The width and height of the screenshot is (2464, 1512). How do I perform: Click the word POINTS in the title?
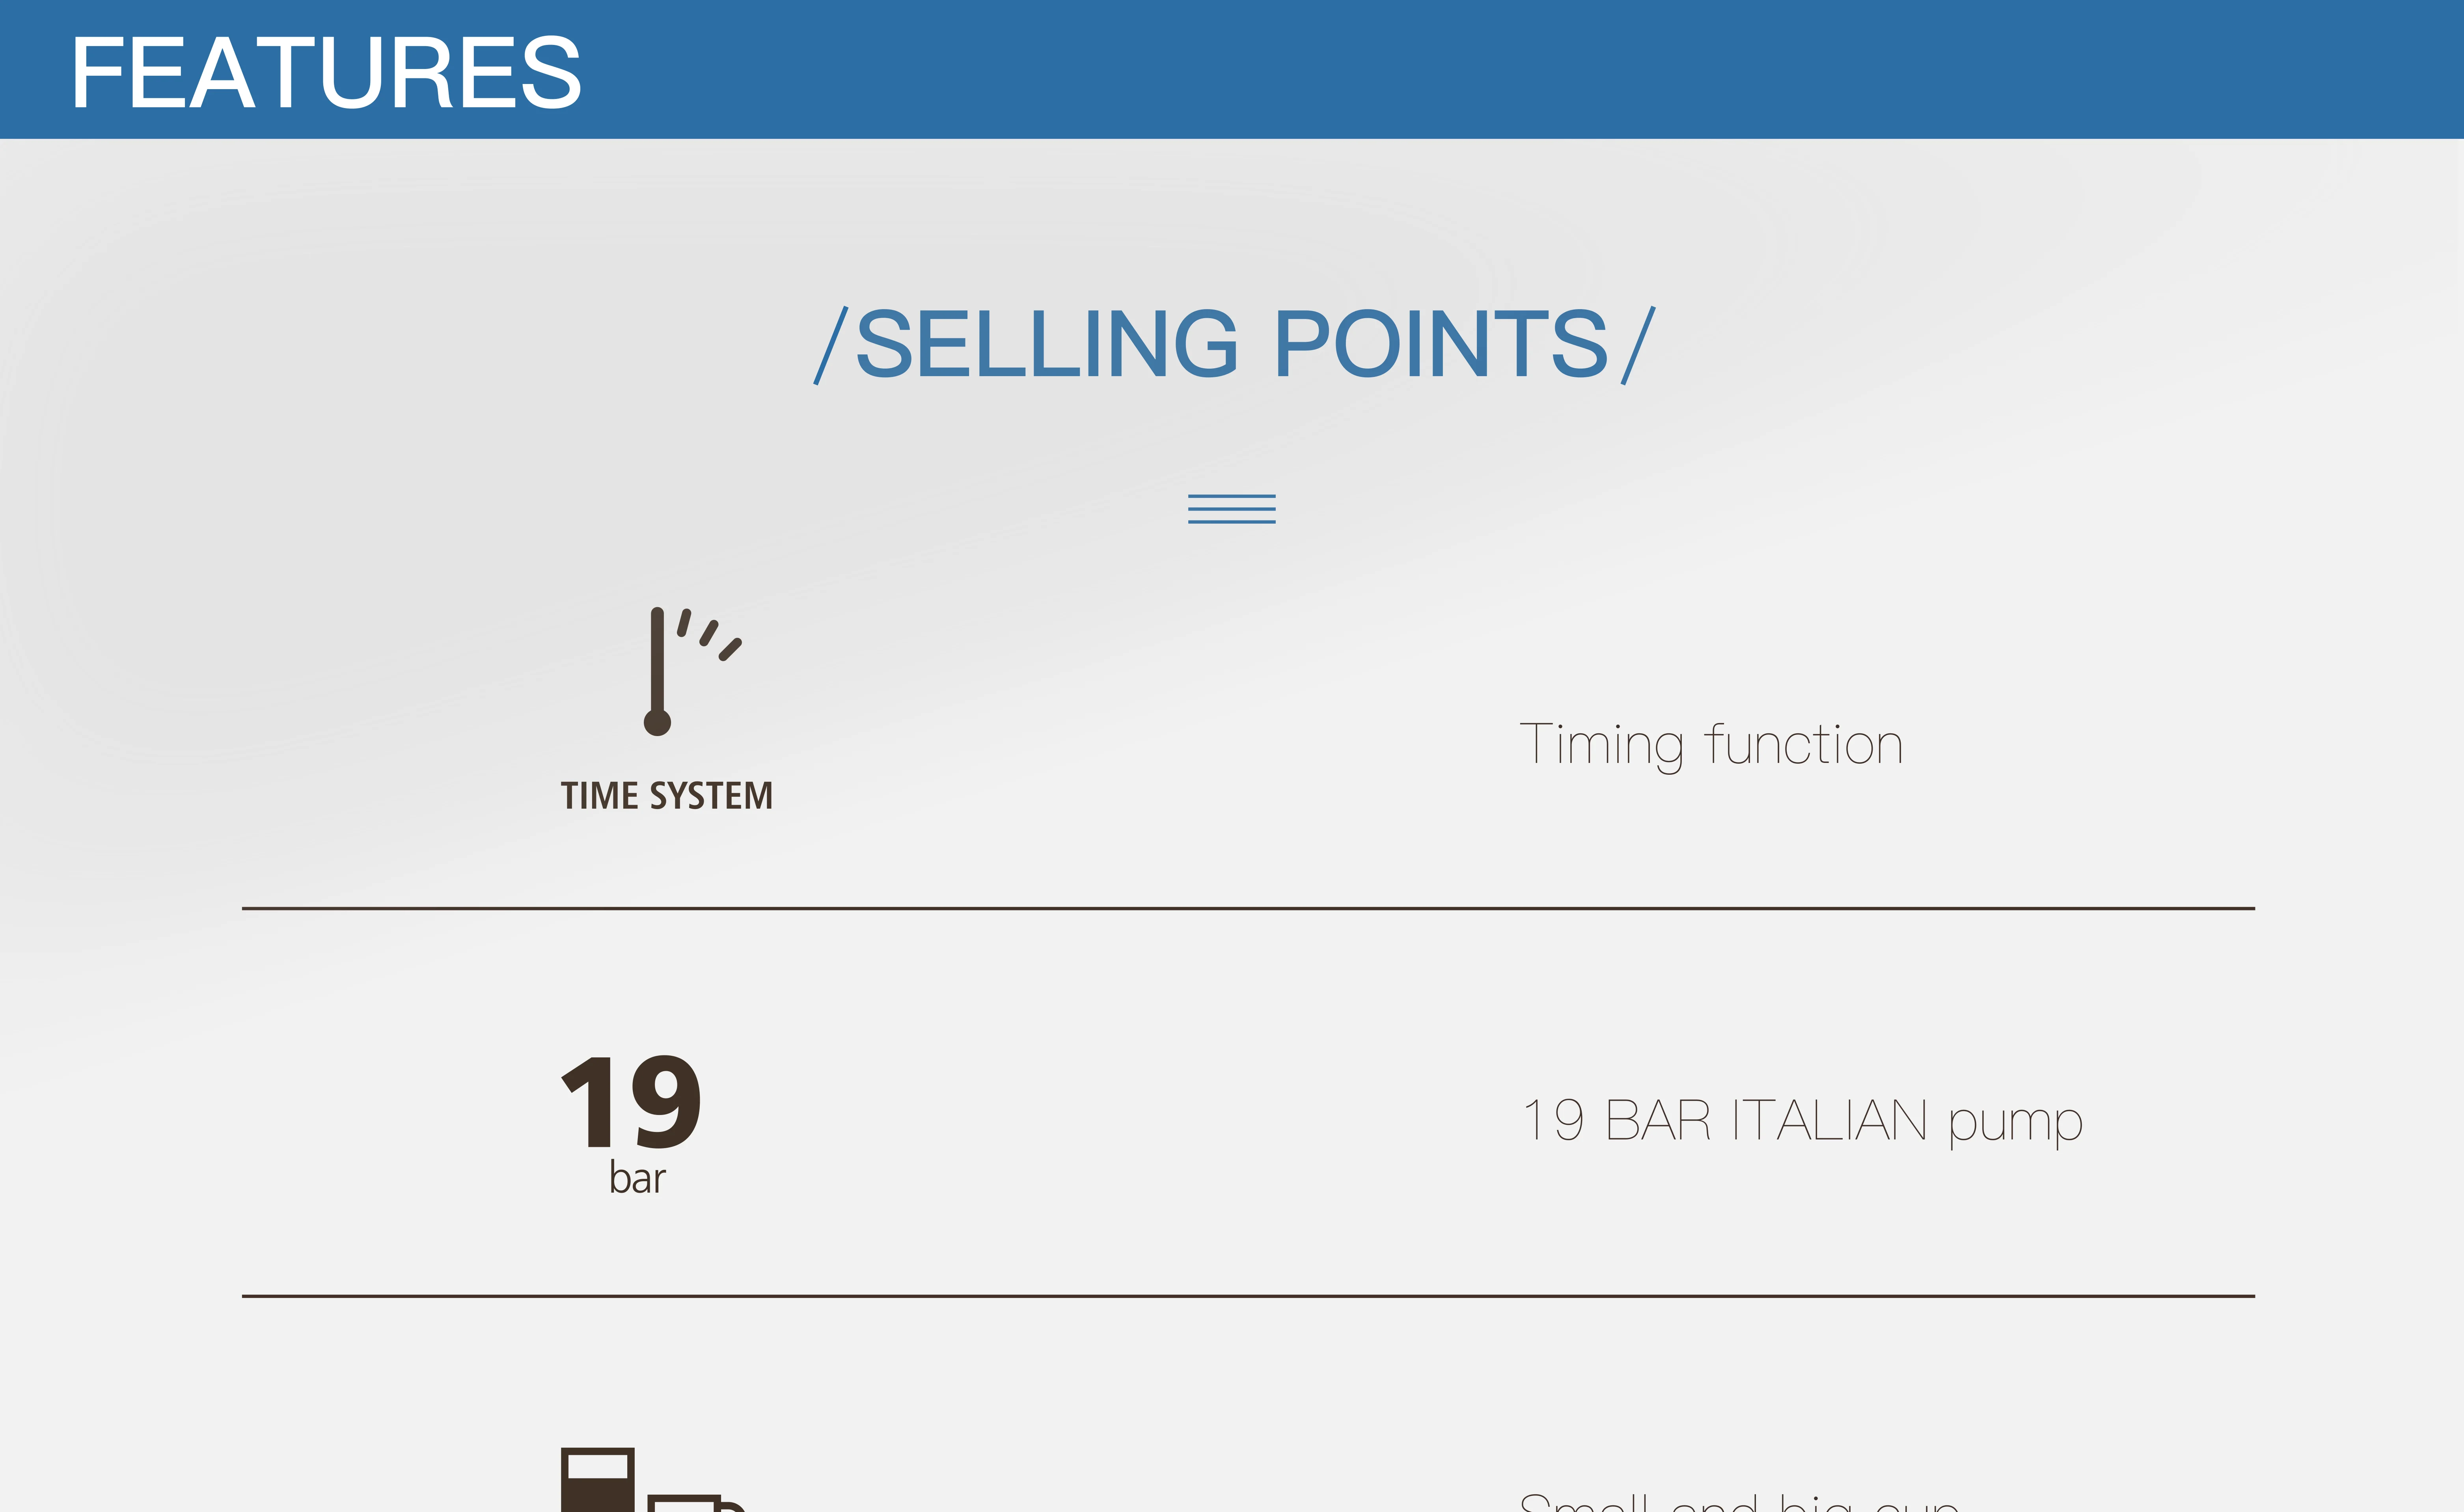coord(1441,344)
